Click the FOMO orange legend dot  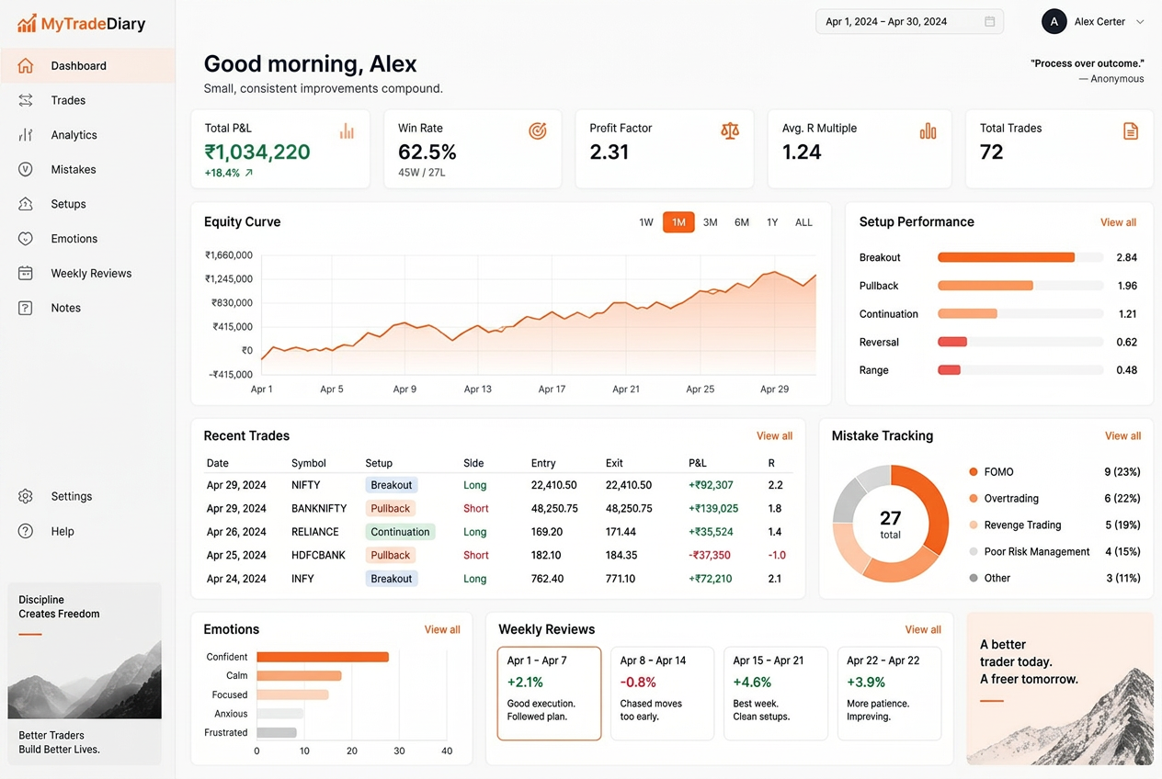(x=974, y=472)
